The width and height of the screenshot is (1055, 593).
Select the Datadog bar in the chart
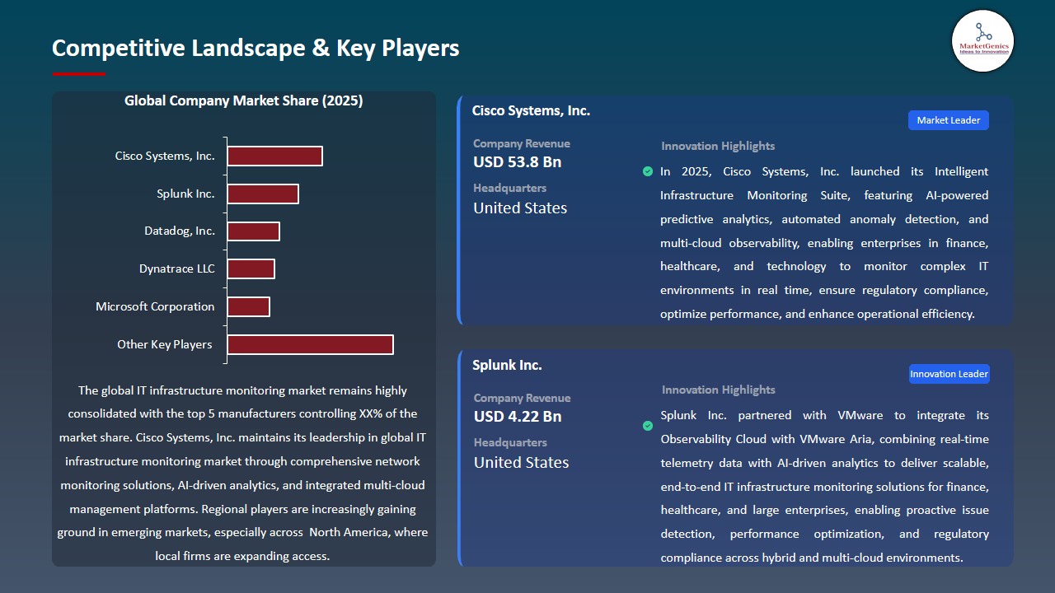[254, 231]
